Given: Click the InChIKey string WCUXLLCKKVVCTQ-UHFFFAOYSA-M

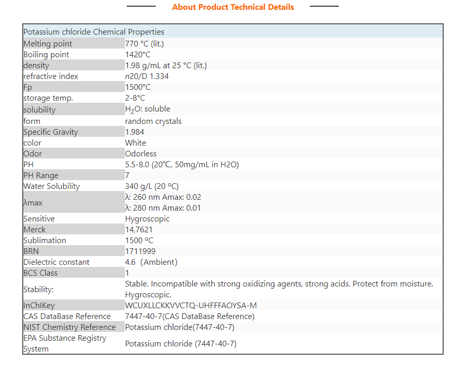Looking at the screenshot, I should 190,306.
